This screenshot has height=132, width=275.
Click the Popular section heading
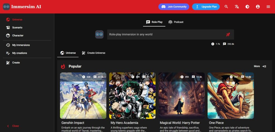(75, 66)
